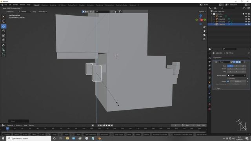The height and width of the screenshot is (141, 251).
Task: Click the Blender logo menu icon
Action: click(2, 5)
